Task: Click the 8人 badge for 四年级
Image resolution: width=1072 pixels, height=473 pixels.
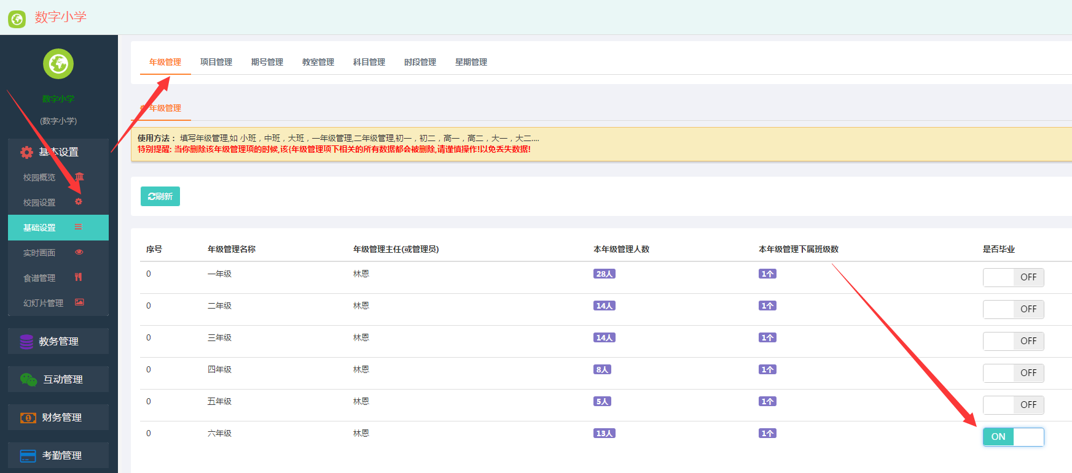Action: click(x=602, y=370)
